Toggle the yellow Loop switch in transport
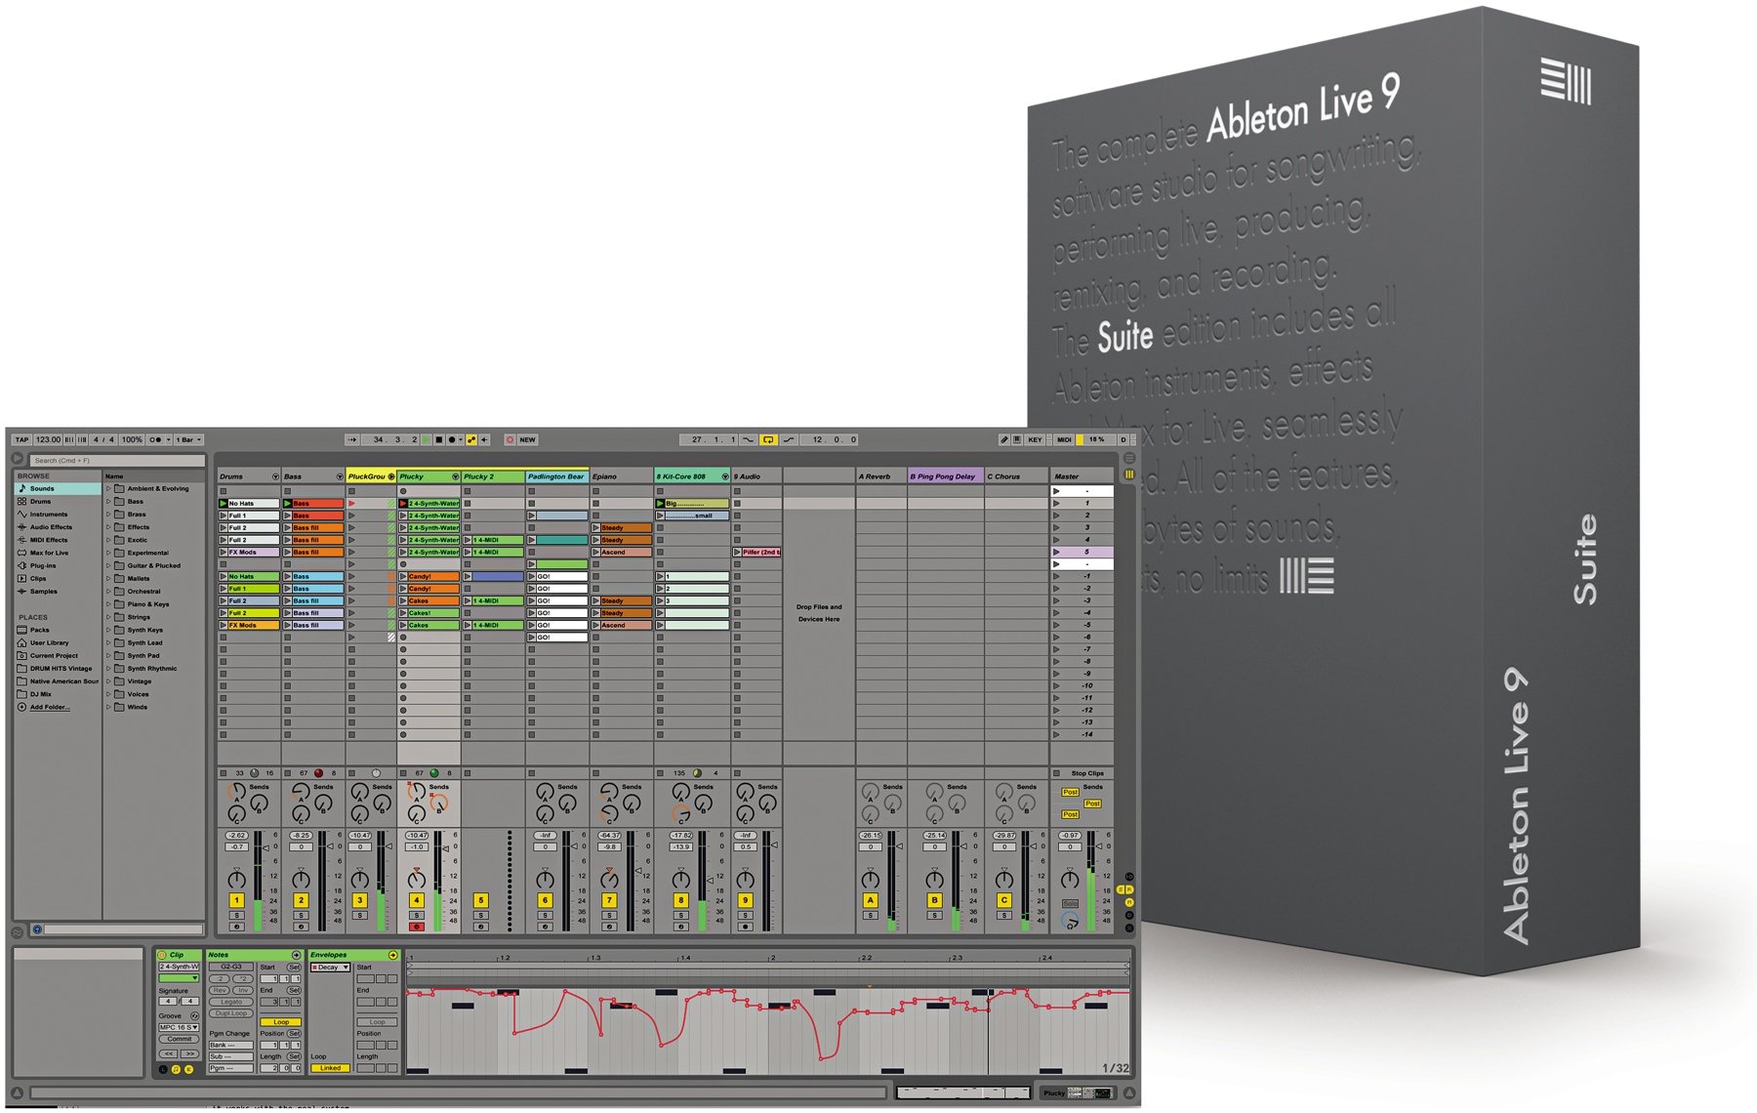 [x=768, y=440]
